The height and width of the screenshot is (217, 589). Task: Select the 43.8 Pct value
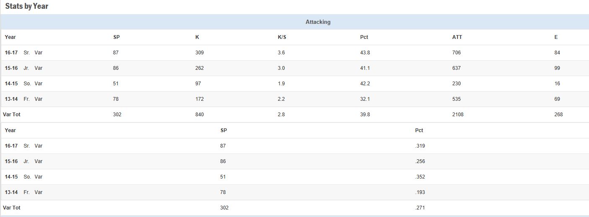click(365, 53)
